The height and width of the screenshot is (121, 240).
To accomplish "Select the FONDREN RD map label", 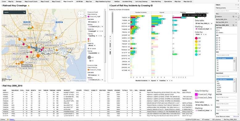I will click(x=27, y=65).
